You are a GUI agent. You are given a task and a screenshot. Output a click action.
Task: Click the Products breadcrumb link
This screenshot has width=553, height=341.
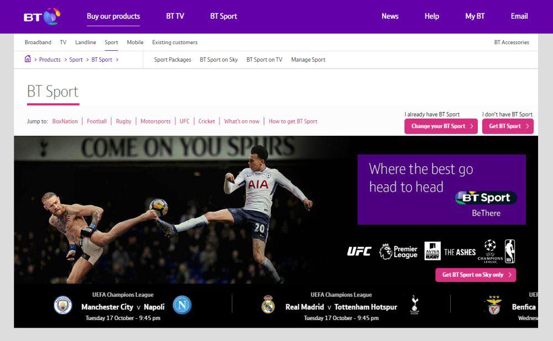click(50, 59)
